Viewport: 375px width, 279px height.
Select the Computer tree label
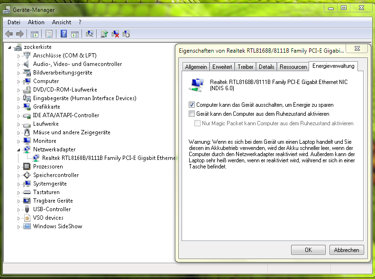pos(46,81)
